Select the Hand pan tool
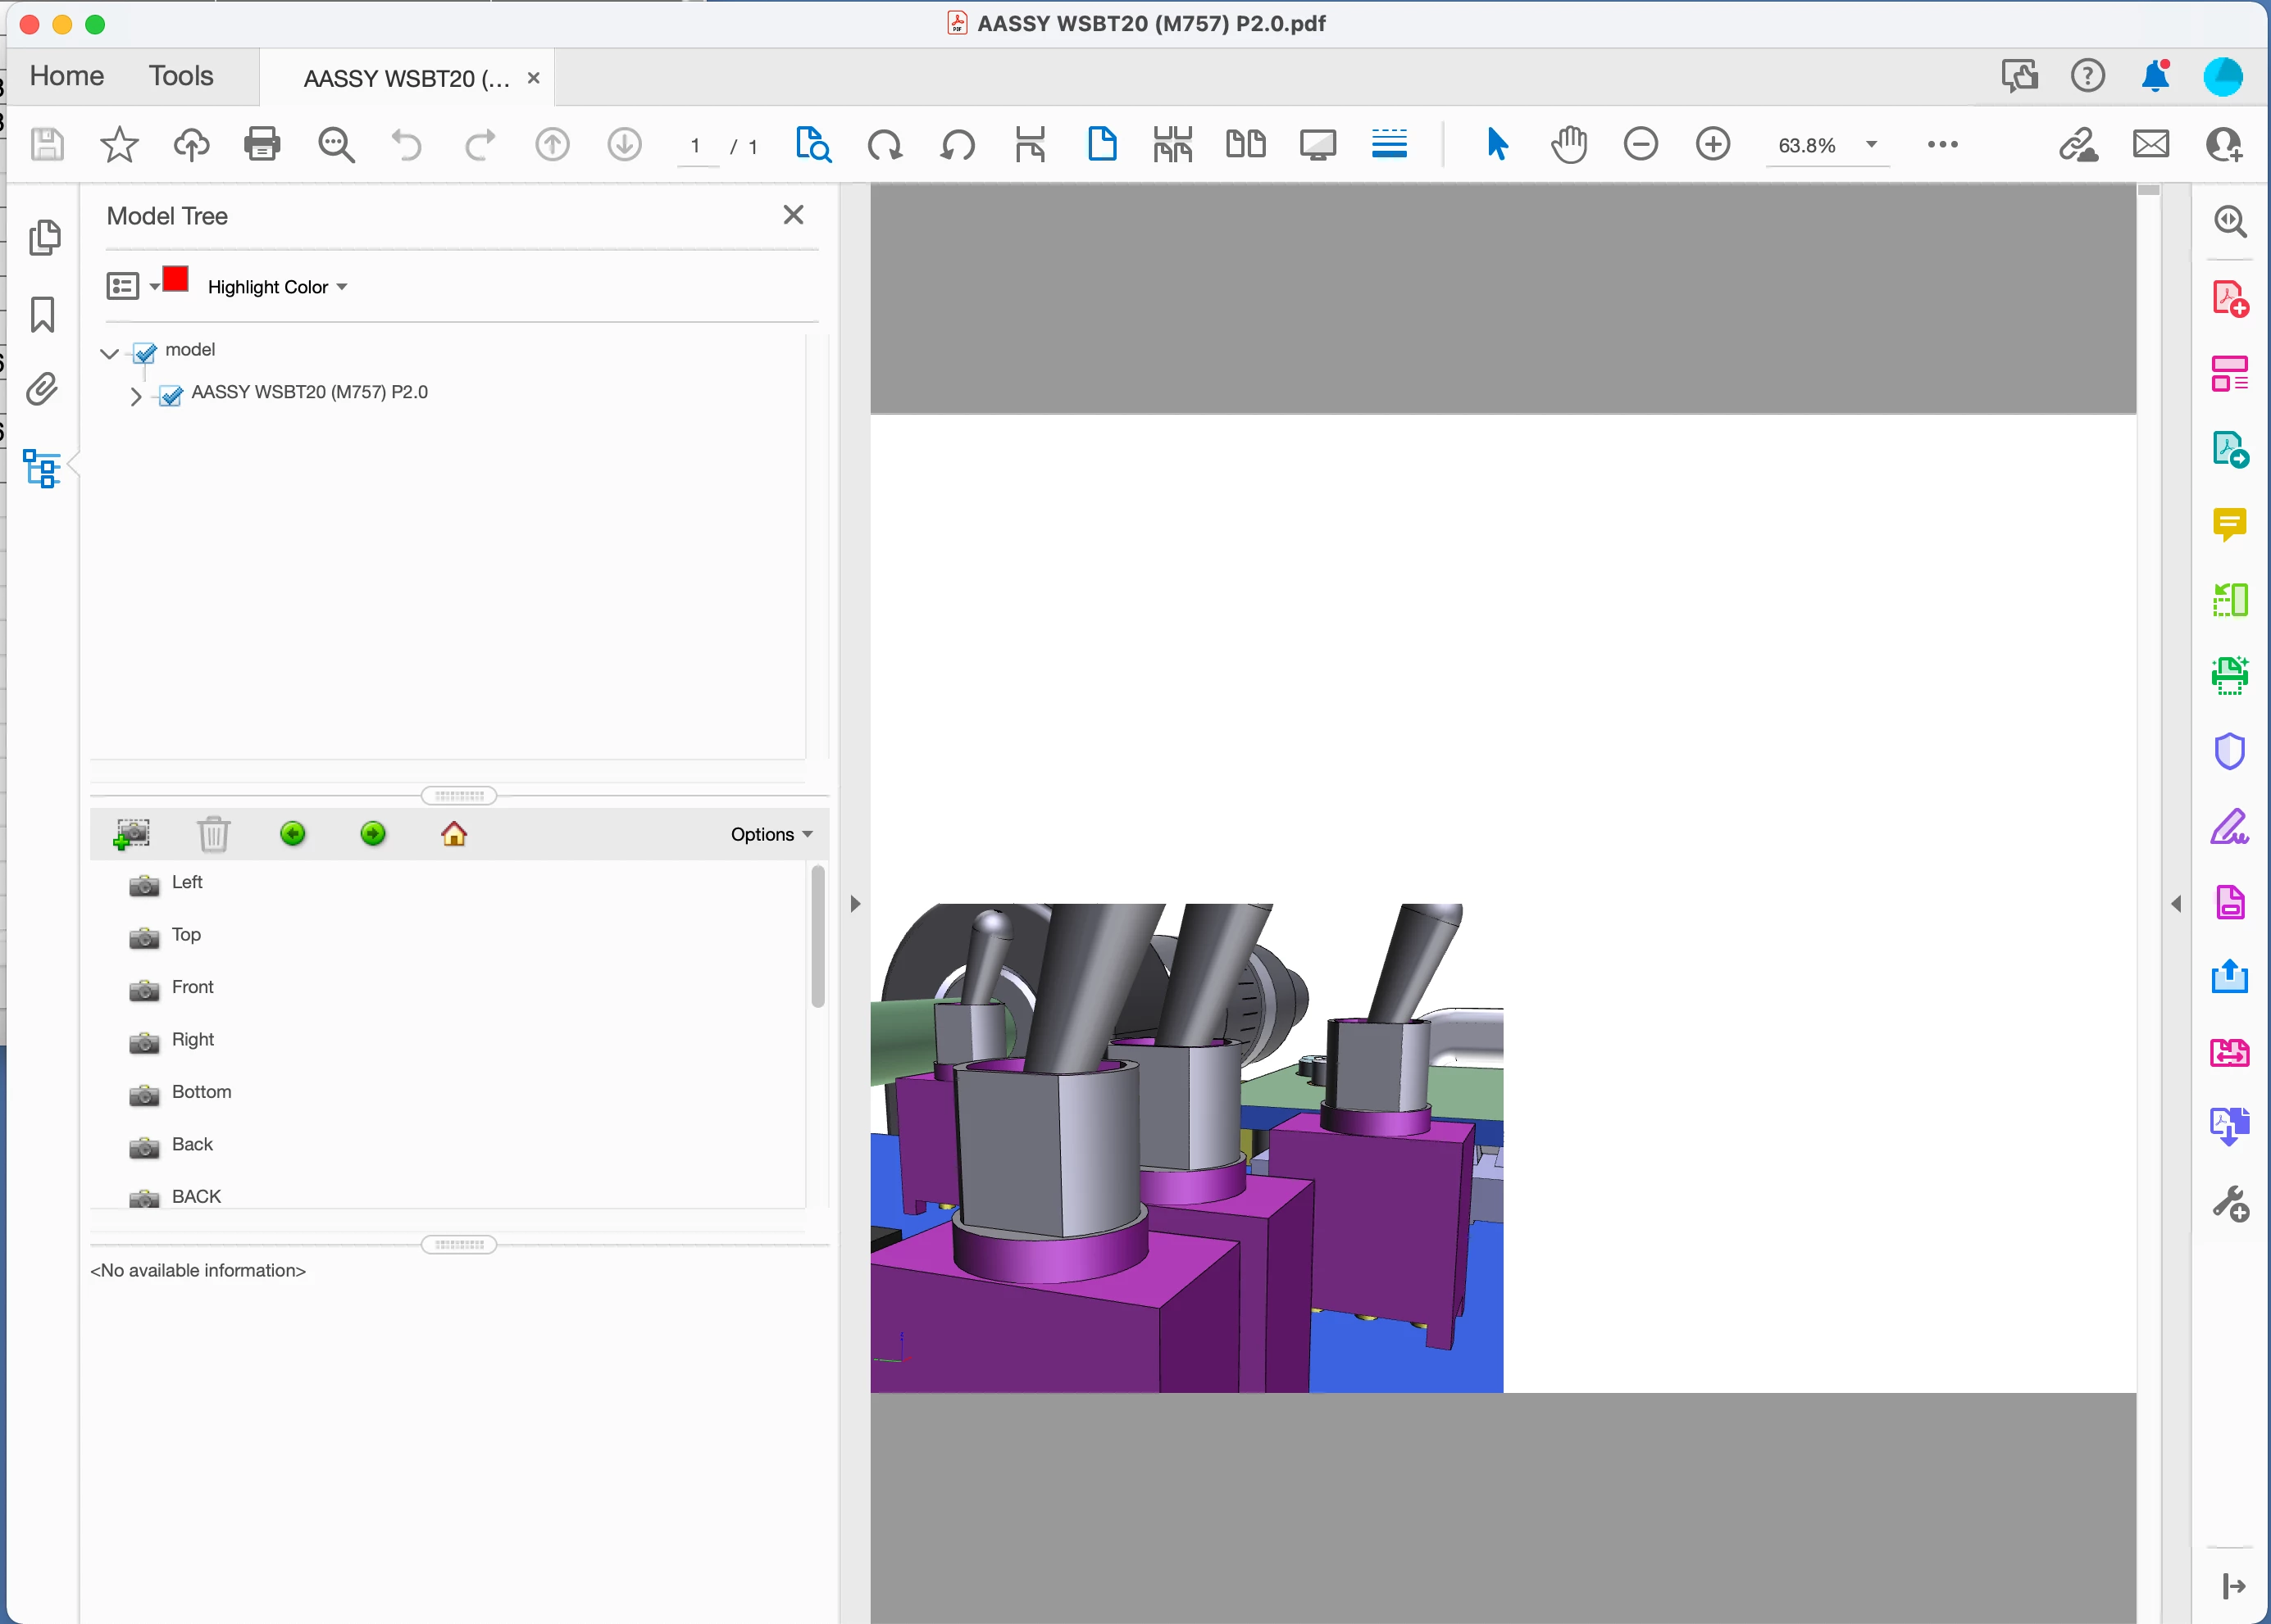The image size is (2271, 1624). [x=1568, y=145]
